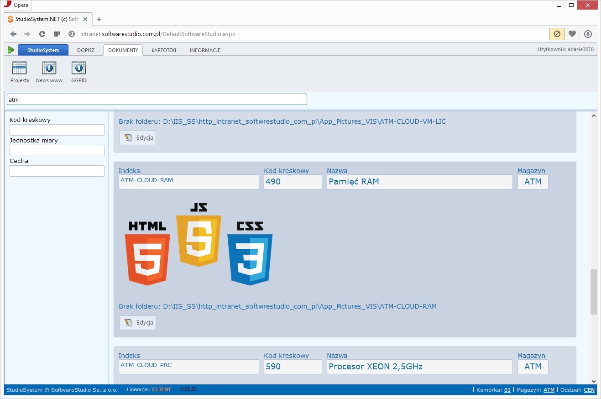The height and width of the screenshot is (399, 601).
Task: Select the DOKUMENTY tab
Action: (123, 50)
